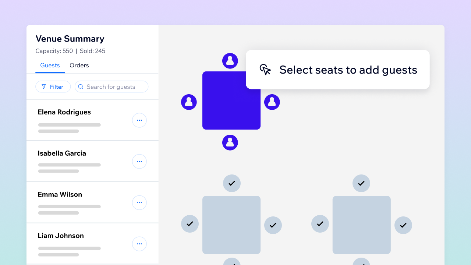
Task: Switch to the Orders tab
Action: pos(79,65)
